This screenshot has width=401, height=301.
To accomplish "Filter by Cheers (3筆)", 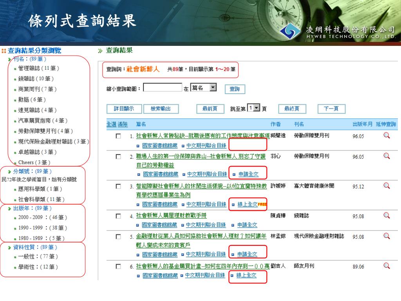I will click(34, 162).
